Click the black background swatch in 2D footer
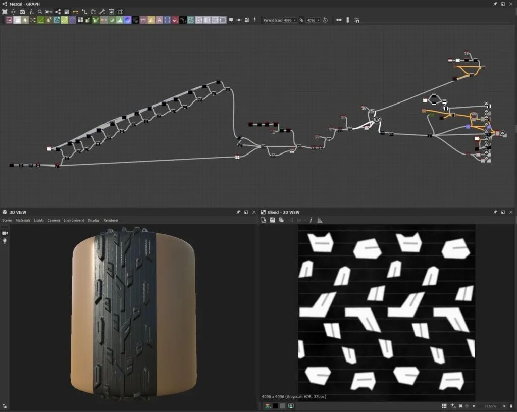Viewport: 517px width, 412px height. tap(275, 406)
